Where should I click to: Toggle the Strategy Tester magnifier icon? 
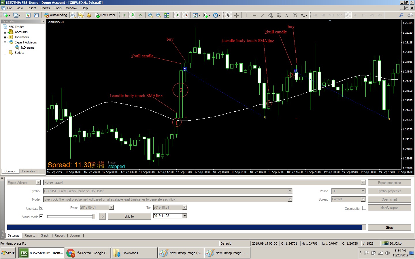tap(73, 15)
